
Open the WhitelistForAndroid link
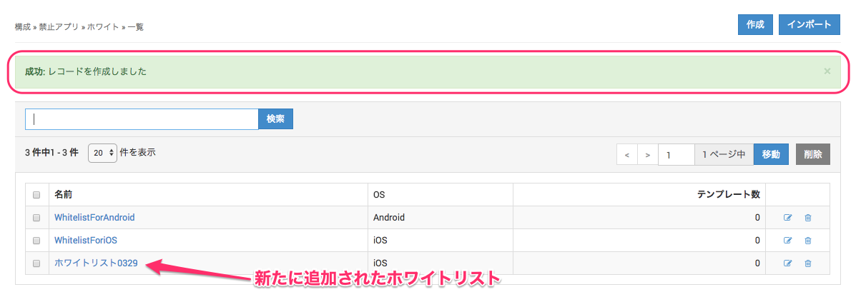click(x=94, y=218)
